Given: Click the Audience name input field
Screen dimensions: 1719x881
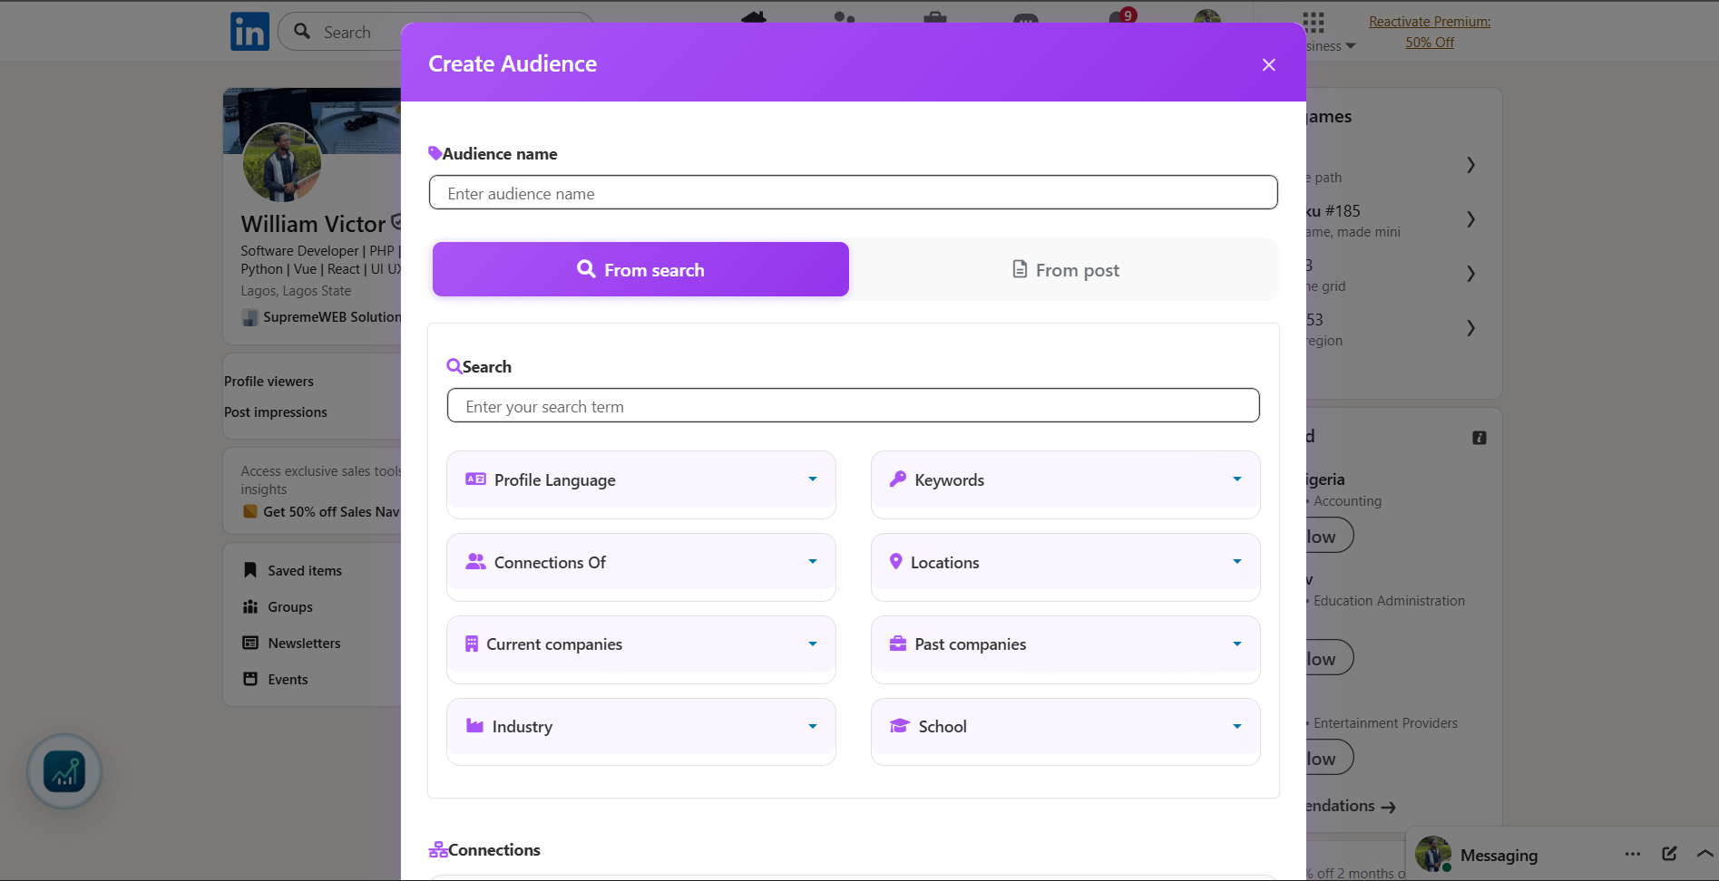Looking at the screenshot, I should tap(853, 193).
